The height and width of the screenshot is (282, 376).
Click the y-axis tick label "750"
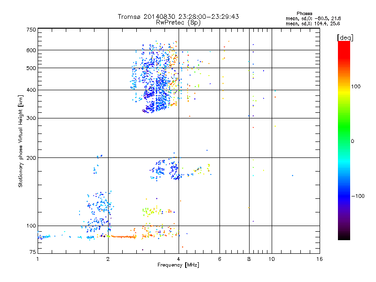pos(31,30)
